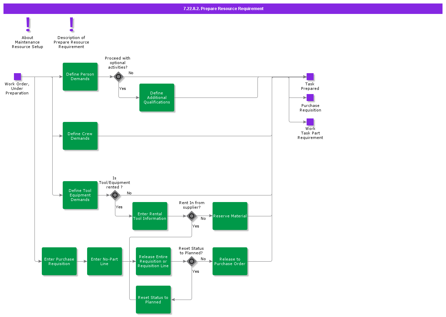
Task: Select the Work Order, Under Preparation start event
Action: [17, 77]
